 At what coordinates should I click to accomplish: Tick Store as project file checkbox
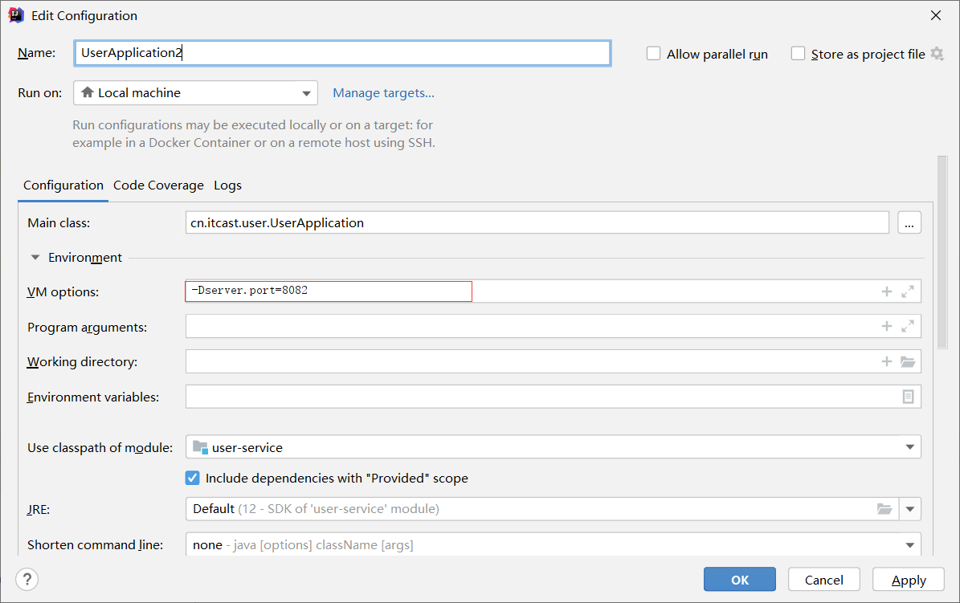tap(798, 54)
